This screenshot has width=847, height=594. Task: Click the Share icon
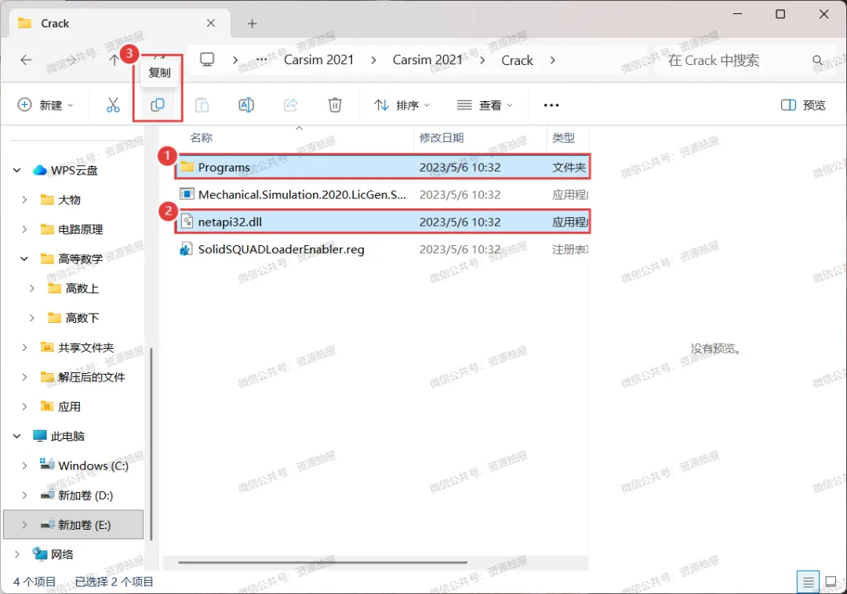tap(291, 105)
